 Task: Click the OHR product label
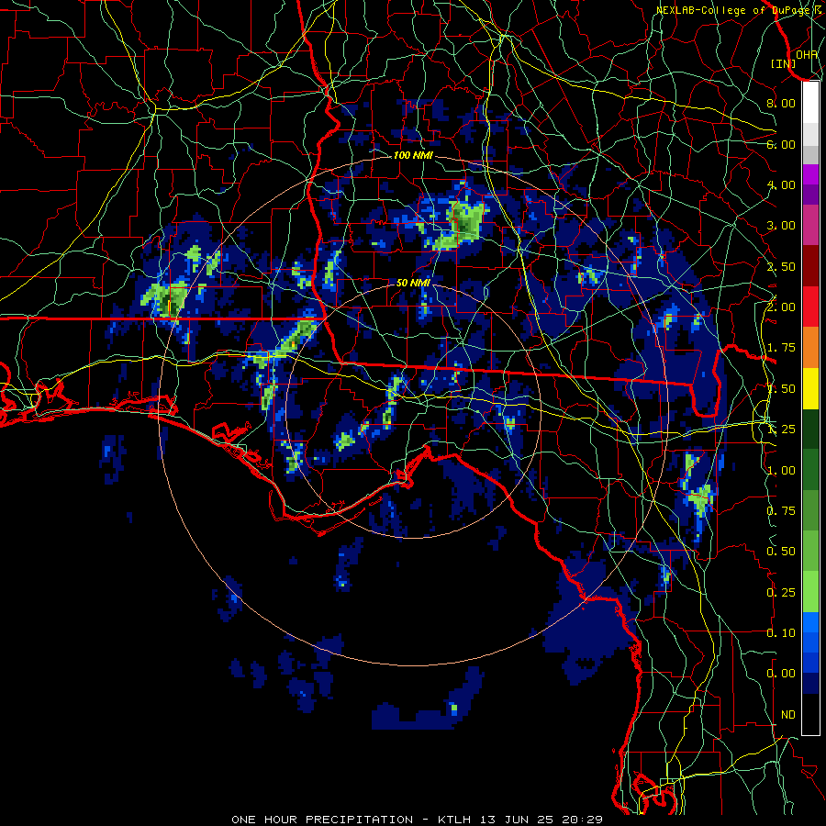click(x=807, y=55)
